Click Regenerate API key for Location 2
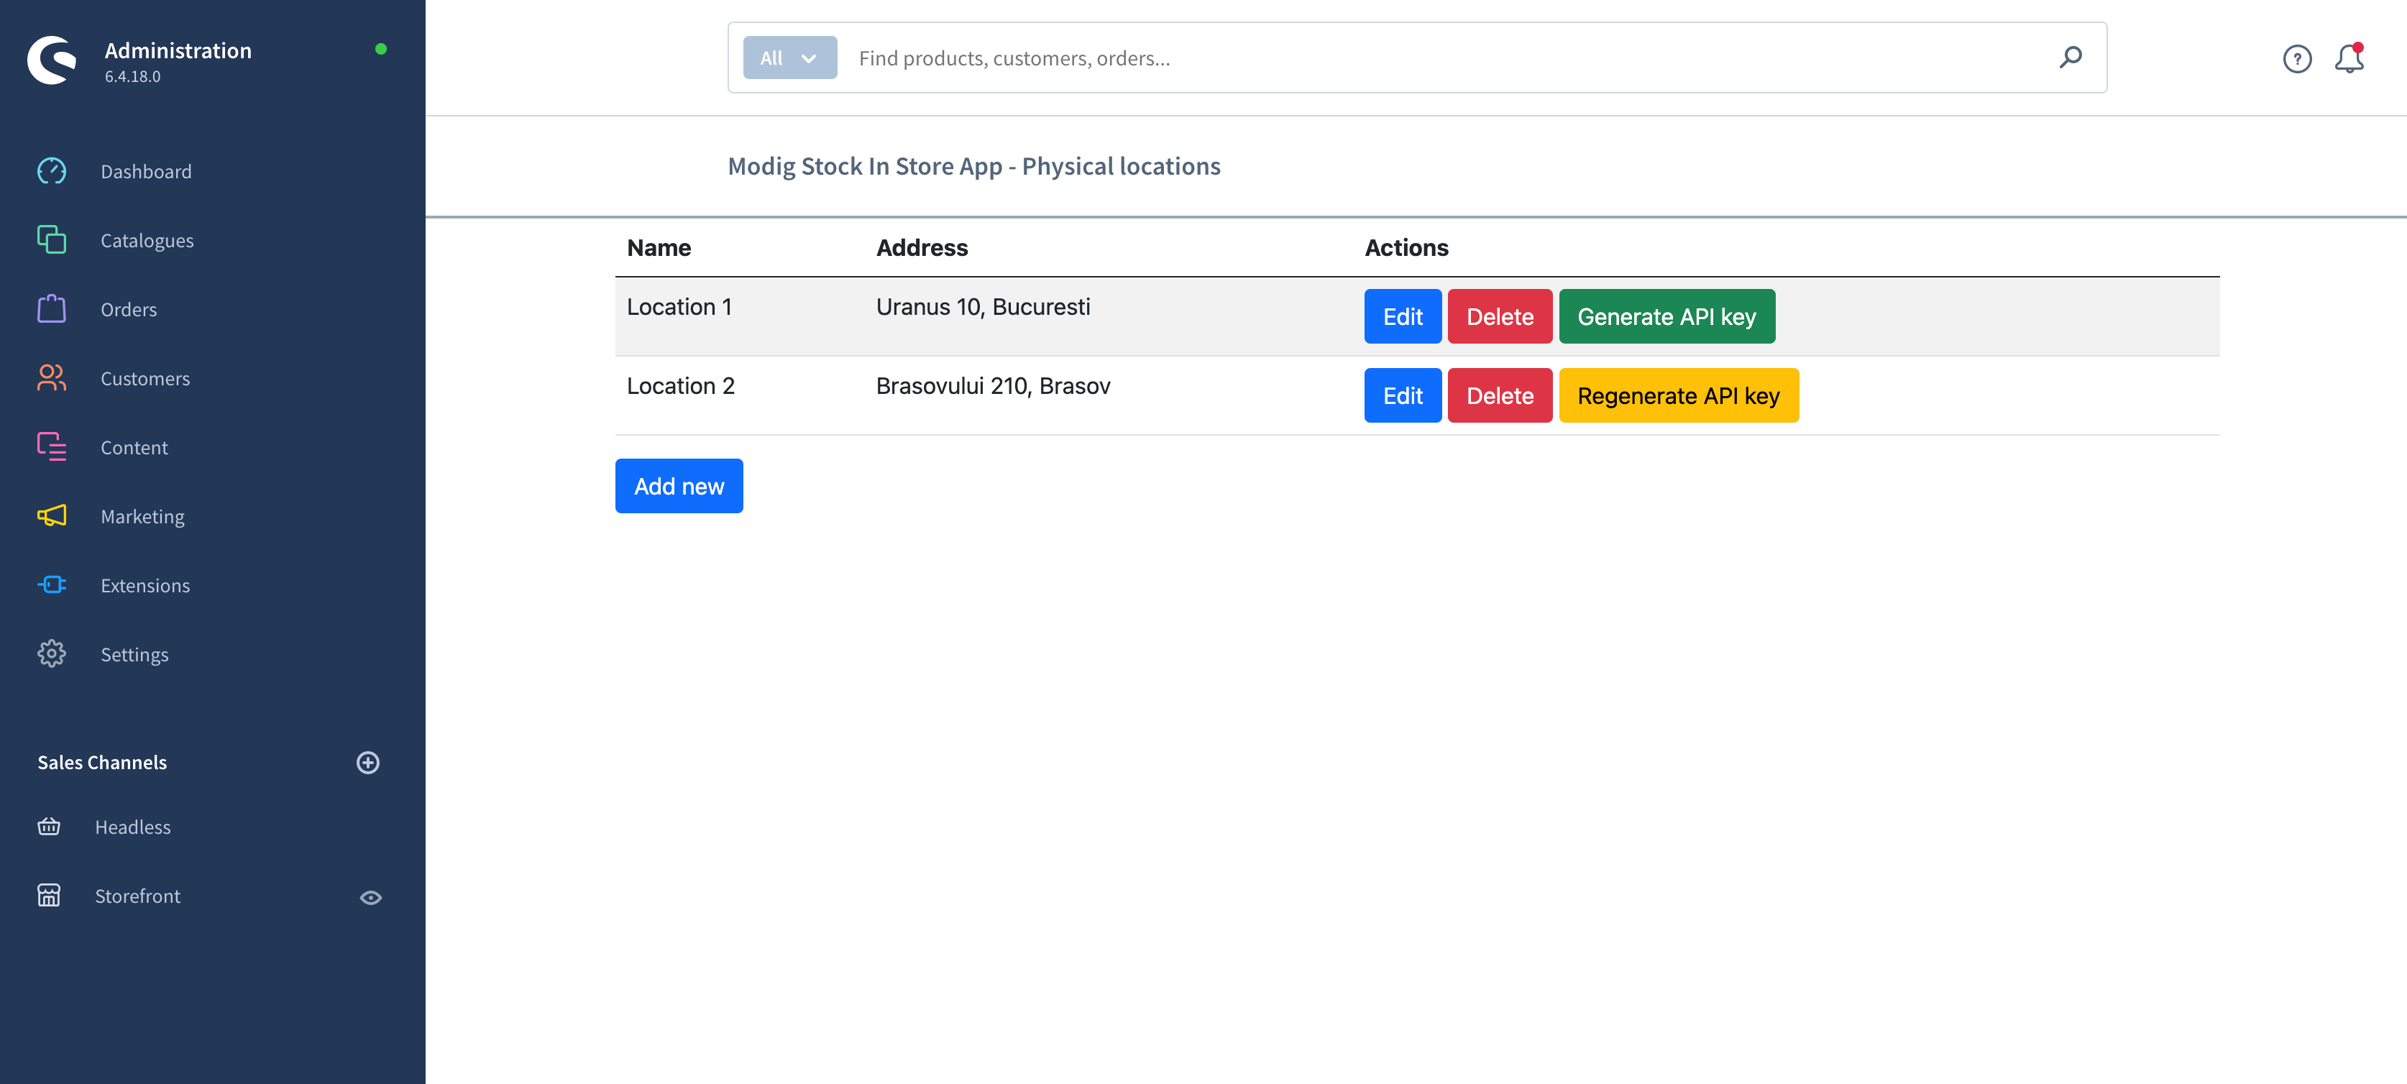This screenshot has height=1084, width=2407. [x=1678, y=395]
